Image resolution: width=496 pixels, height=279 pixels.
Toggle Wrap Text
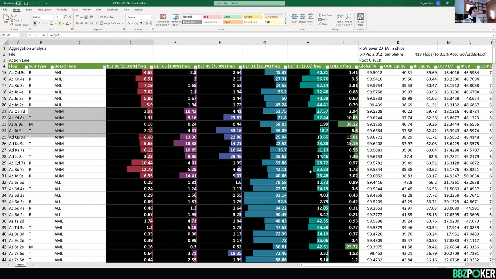click(x=107, y=17)
